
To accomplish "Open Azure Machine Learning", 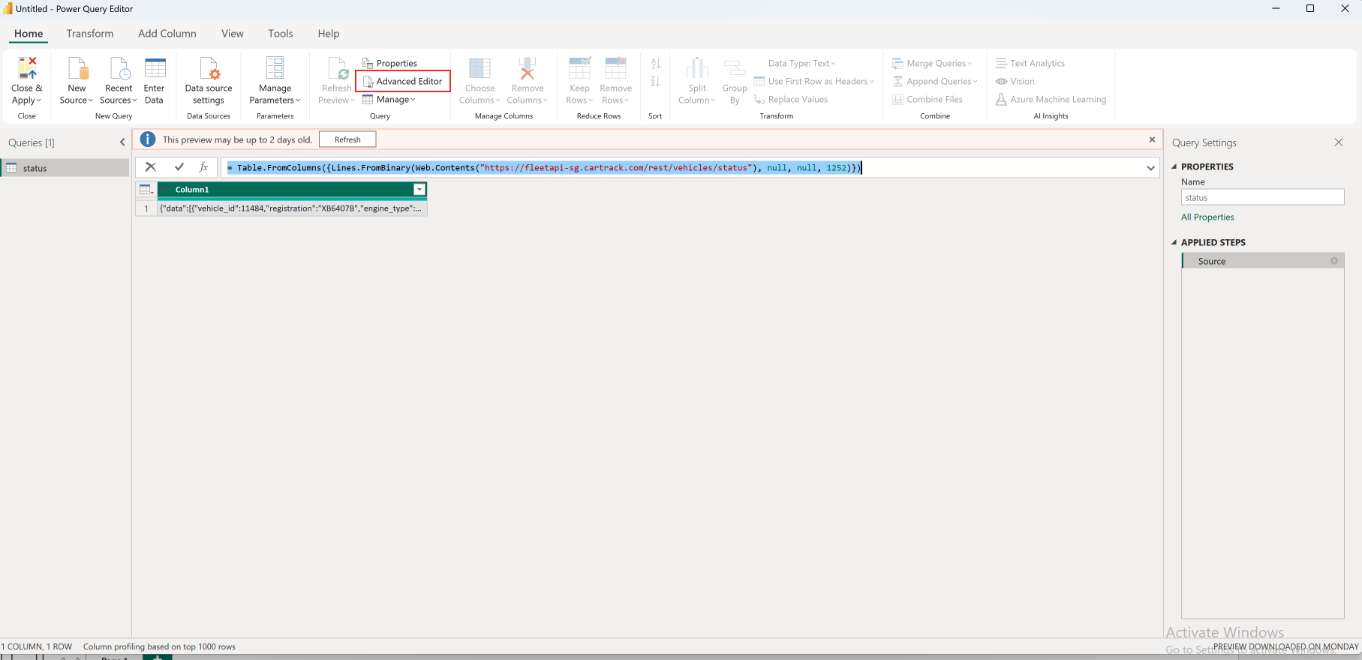I will click(x=1051, y=99).
